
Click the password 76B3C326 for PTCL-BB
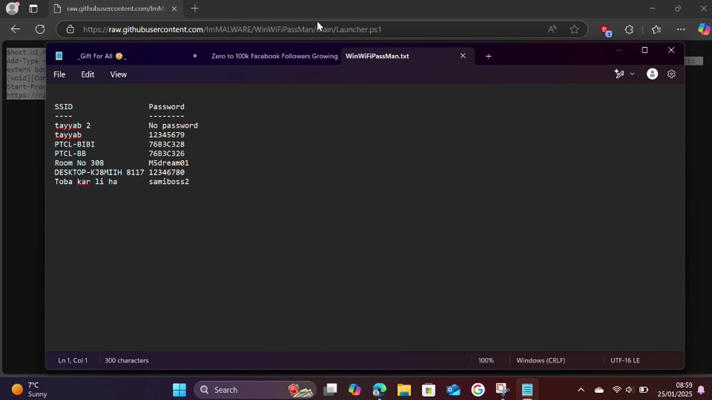(166, 154)
